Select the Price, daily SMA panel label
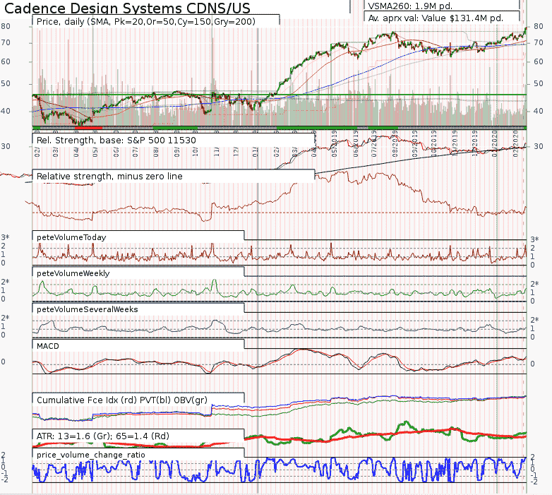Viewport: 552px width, 495px height. (146, 21)
